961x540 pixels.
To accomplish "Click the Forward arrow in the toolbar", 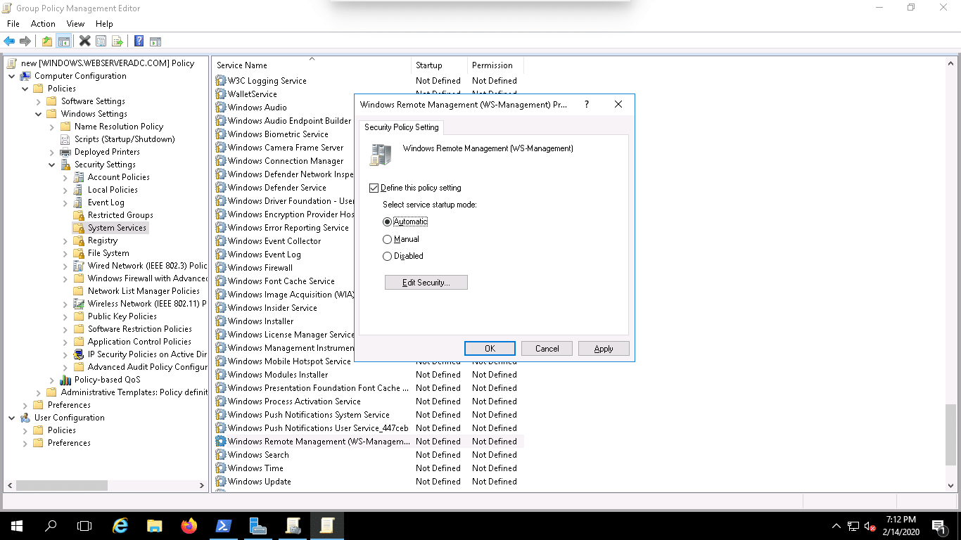I will click(25, 41).
